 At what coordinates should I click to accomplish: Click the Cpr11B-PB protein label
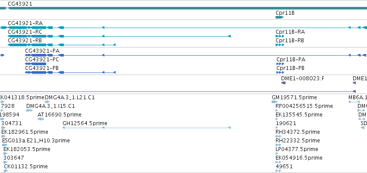pyautogui.click(x=291, y=68)
